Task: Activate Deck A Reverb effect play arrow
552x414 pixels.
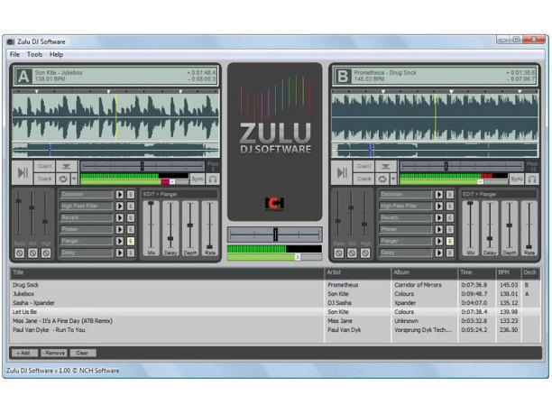Action: [x=120, y=217]
